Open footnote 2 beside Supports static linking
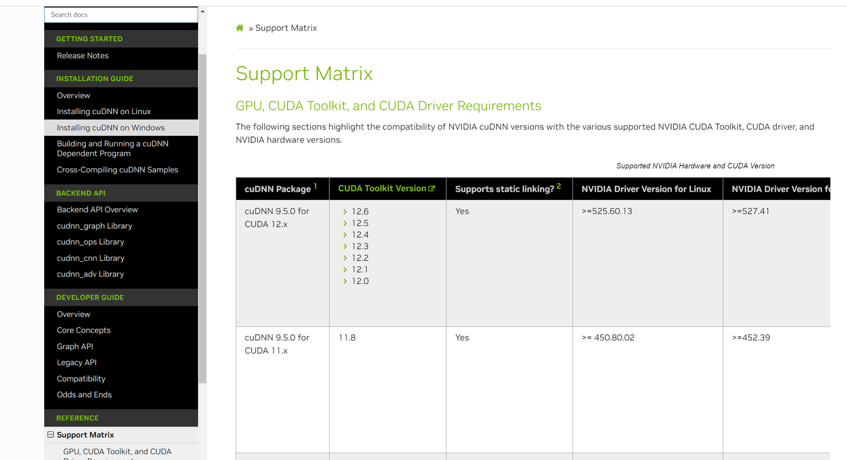The image size is (847, 460). click(x=559, y=186)
